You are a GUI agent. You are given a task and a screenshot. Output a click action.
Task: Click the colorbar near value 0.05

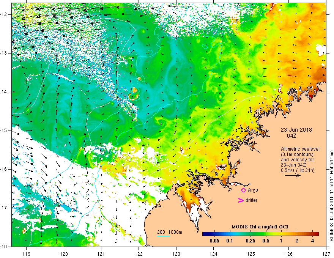(214, 234)
